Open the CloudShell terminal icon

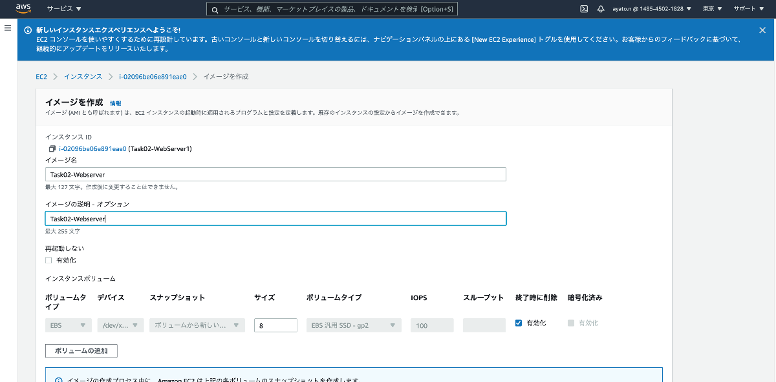click(583, 9)
